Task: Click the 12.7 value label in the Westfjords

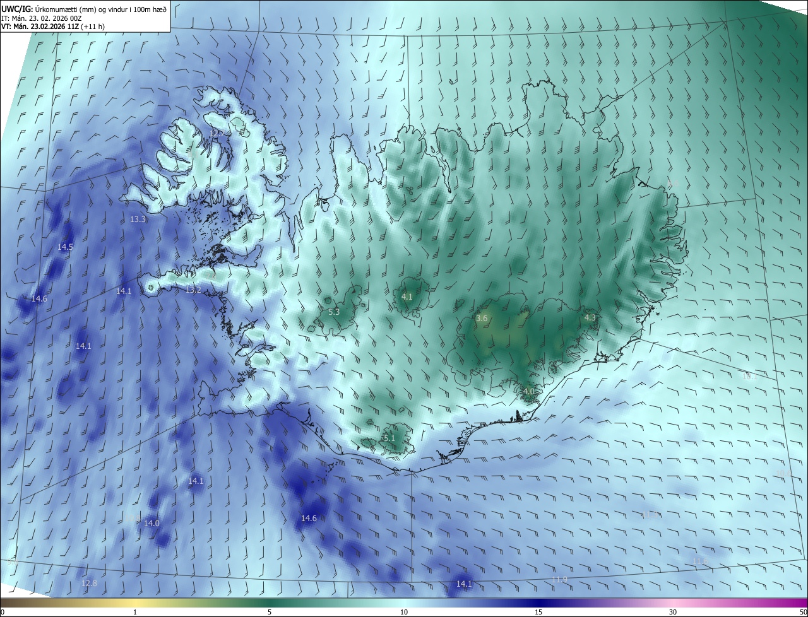Action: (217, 133)
